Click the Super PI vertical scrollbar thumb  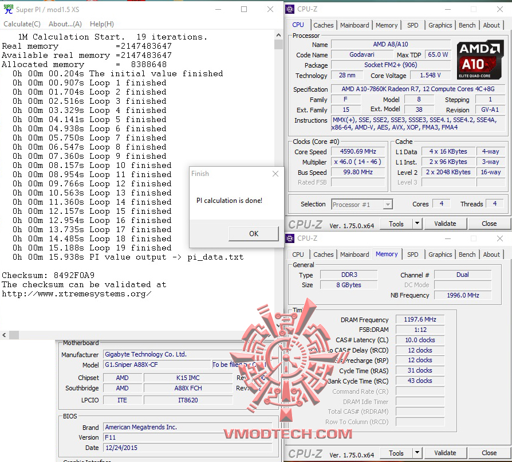(278, 45)
